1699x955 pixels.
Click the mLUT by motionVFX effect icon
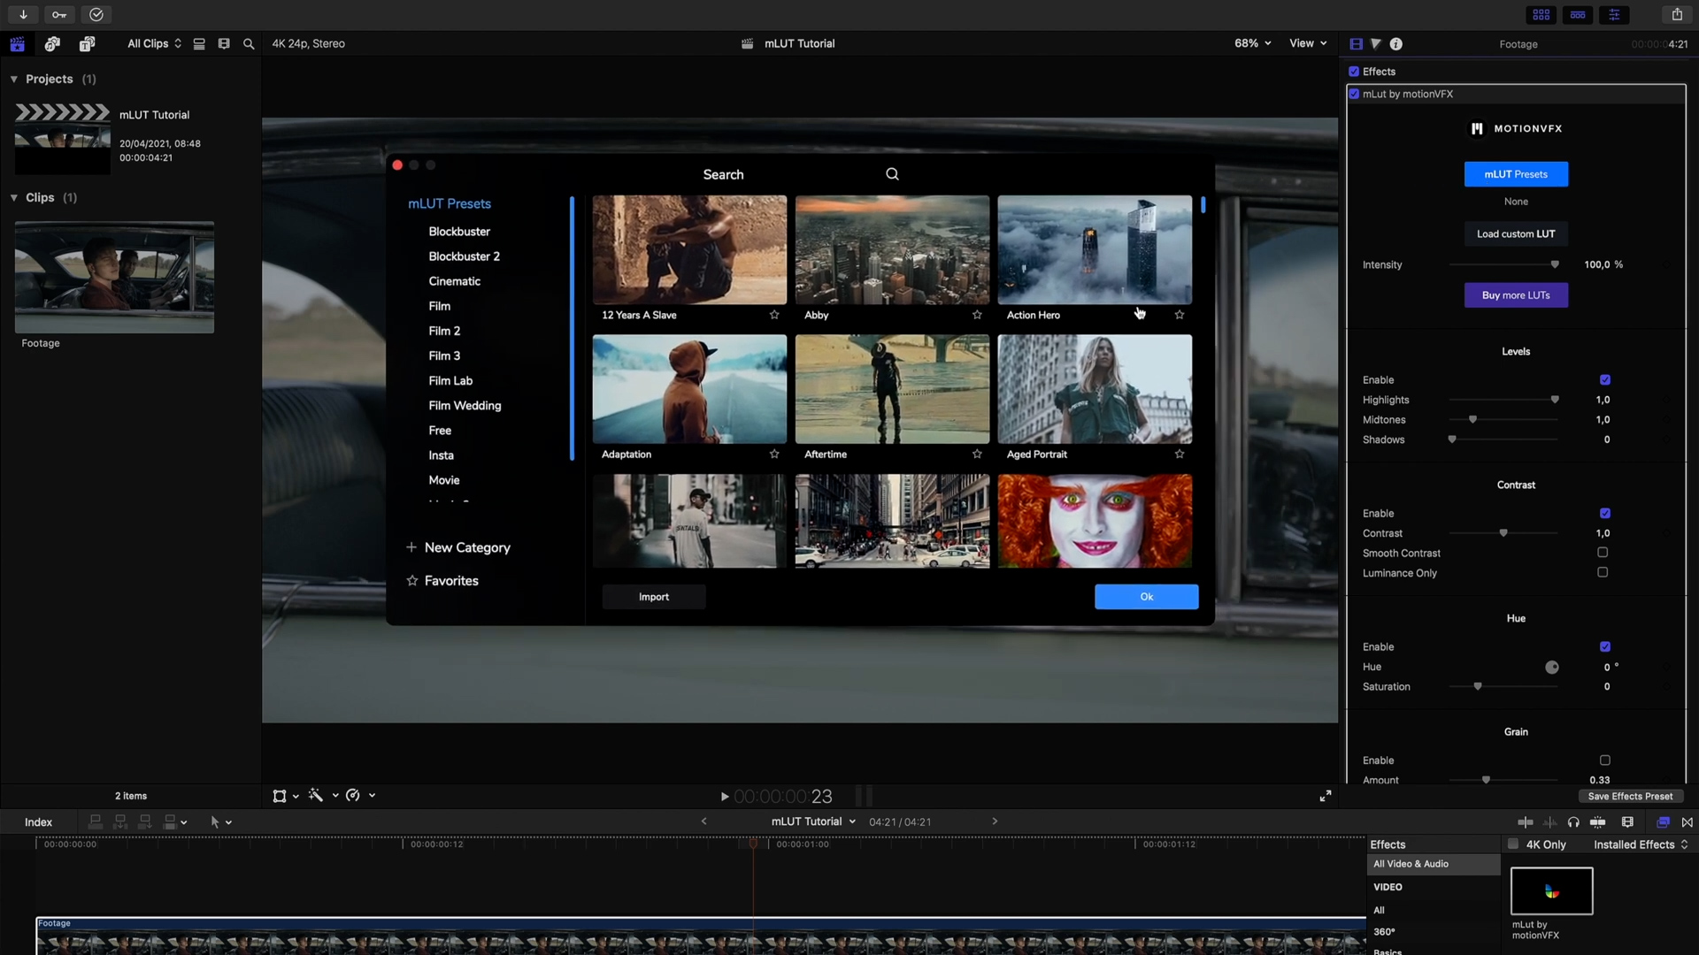1552,890
